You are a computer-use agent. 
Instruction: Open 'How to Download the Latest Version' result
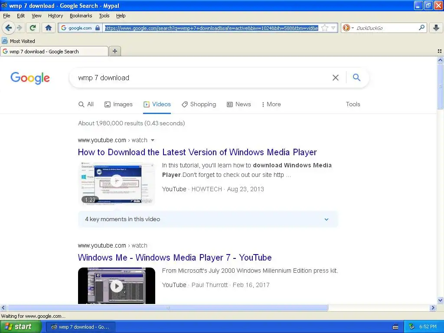coord(197,152)
